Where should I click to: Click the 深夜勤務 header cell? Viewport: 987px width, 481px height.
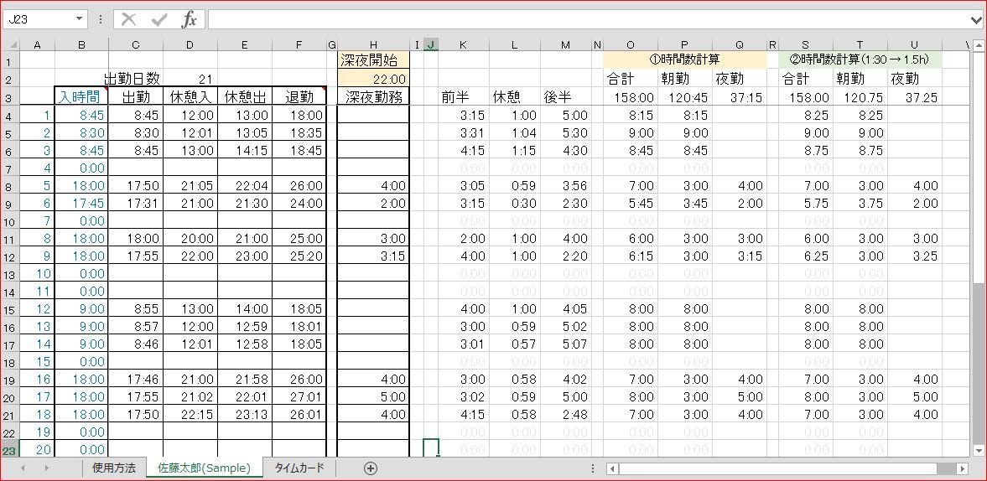pyautogui.click(x=373, y=97)
